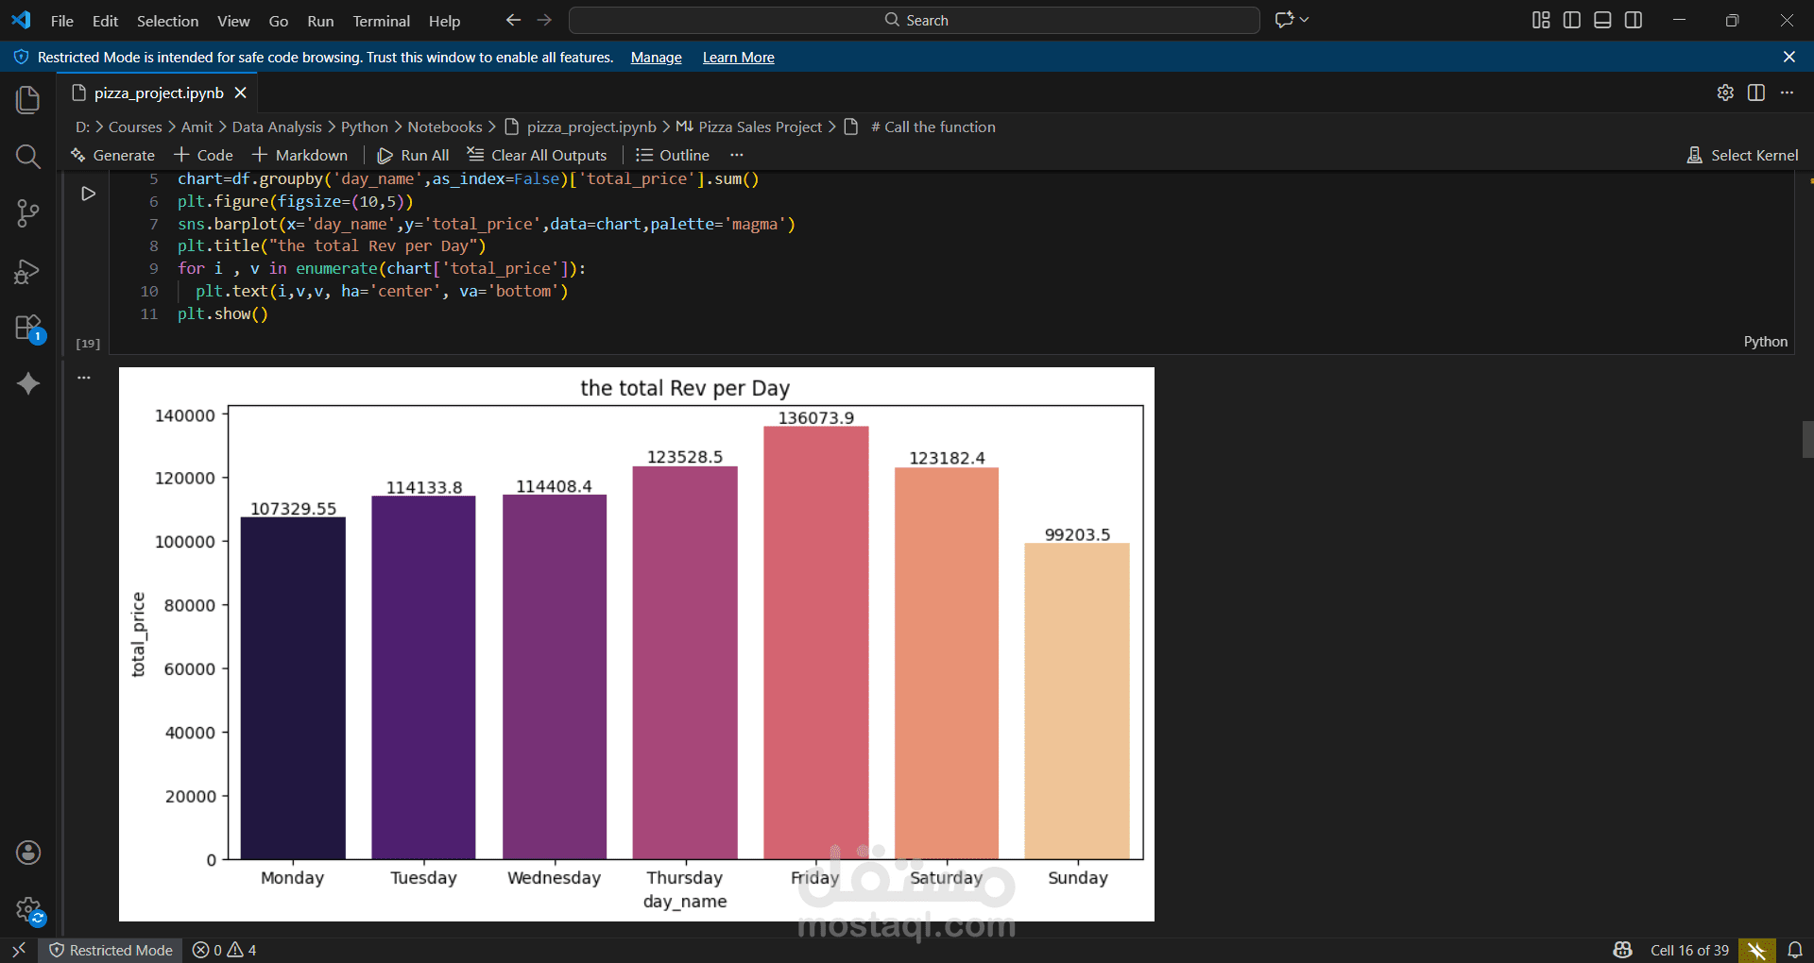Click the vertical scrollbar thumb in editor
The height and width of the screenshot is (963, 1814).
1807,439
